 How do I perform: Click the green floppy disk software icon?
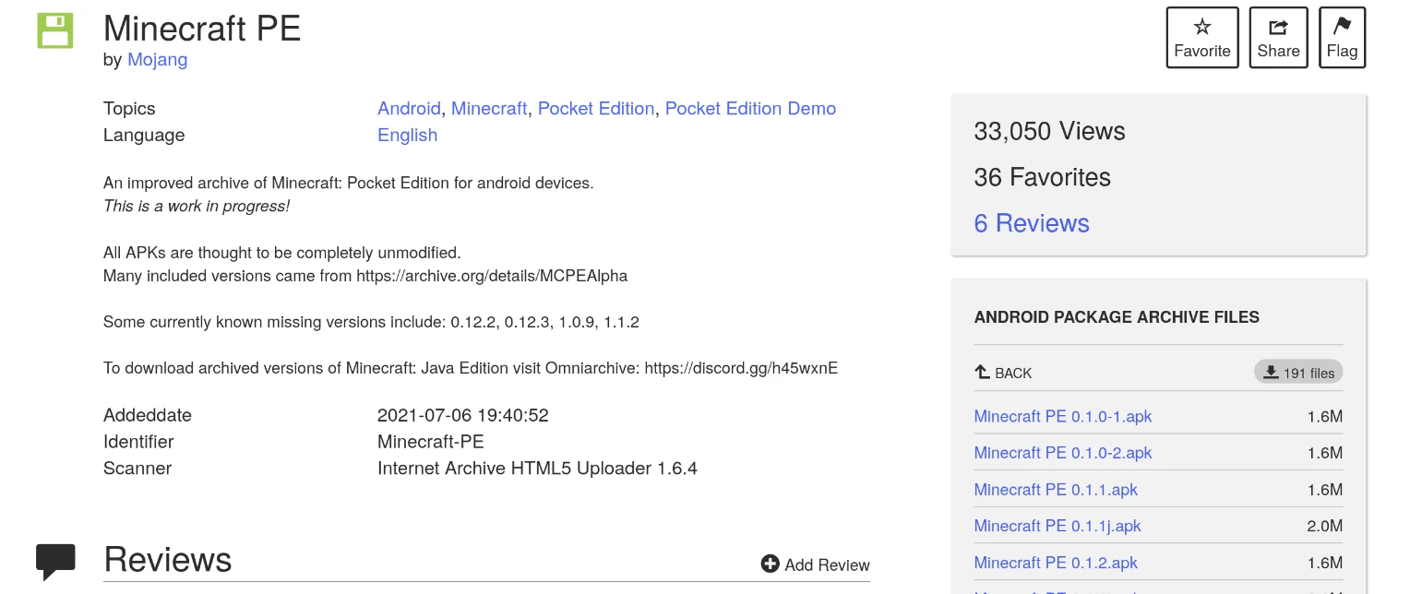pos(54,30)
